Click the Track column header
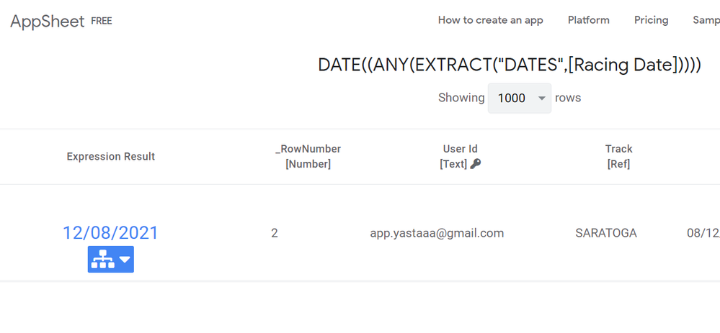The image size is (720, 333). 618,157
